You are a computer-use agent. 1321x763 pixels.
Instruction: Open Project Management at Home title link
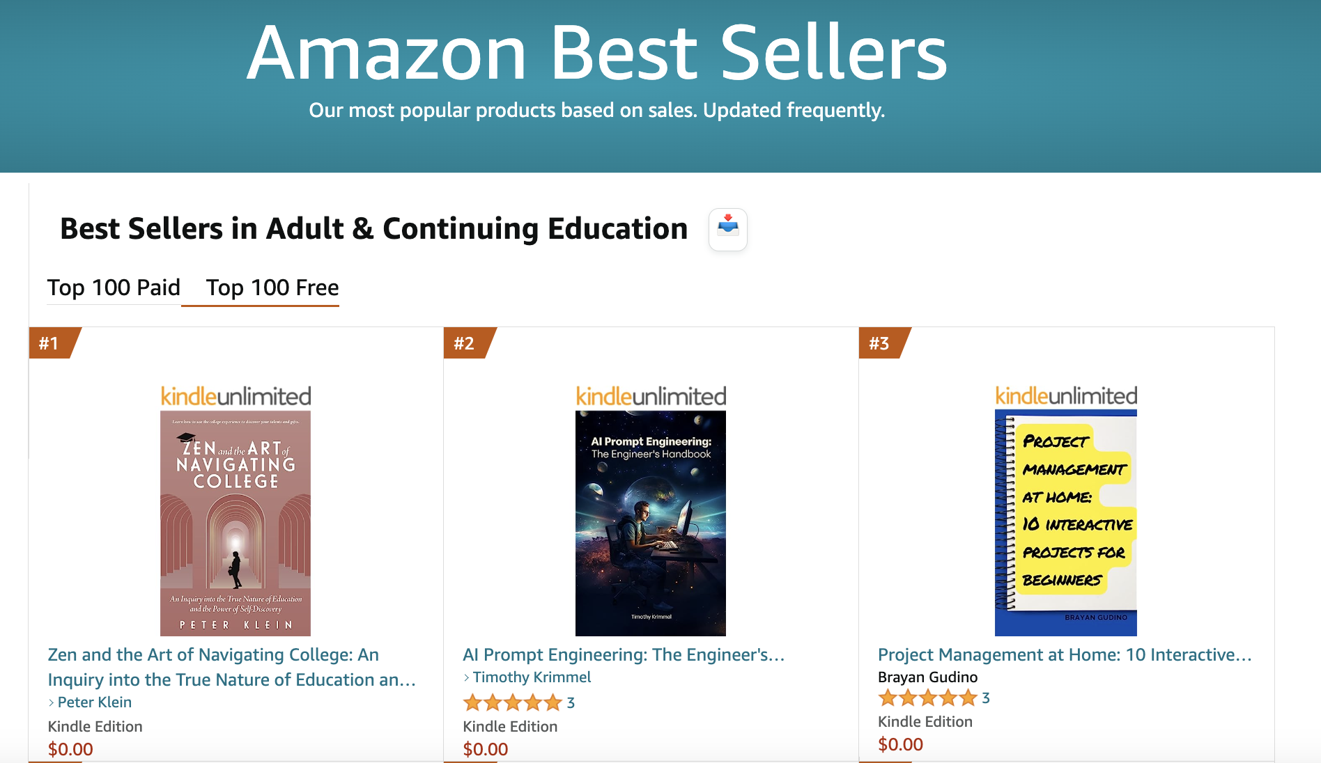click(x=1065, y=654)
